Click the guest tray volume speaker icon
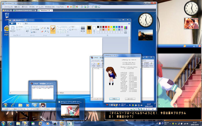The image size is (202, 126). point(142,105)
